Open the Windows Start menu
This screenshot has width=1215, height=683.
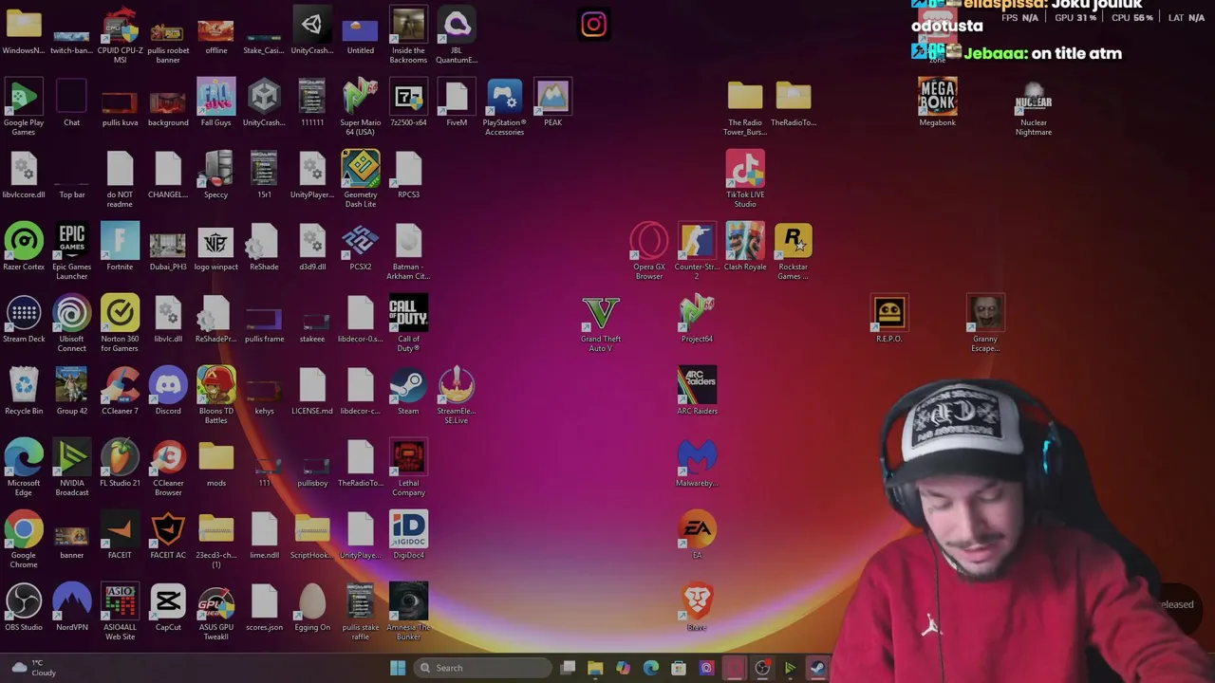(x=398, y=668)
